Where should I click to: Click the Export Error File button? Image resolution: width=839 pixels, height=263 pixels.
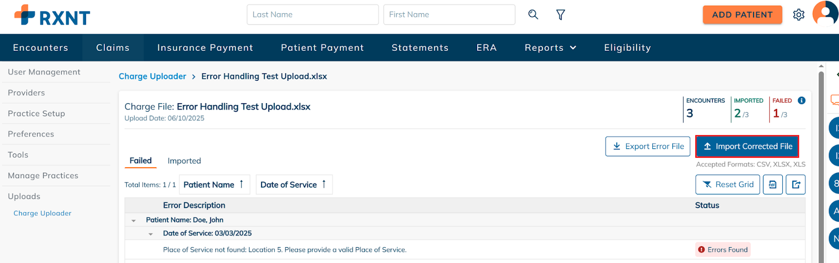coord(648,147)
